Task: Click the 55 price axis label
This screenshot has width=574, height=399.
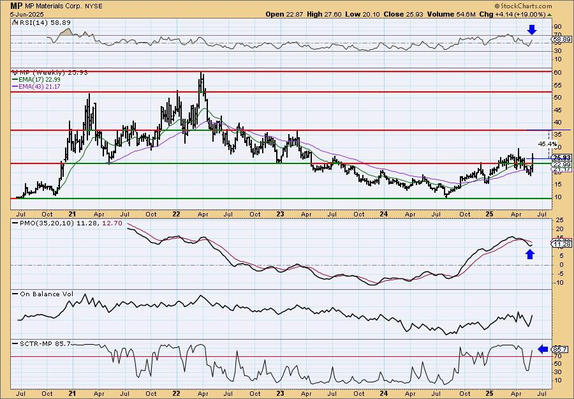Action: click(557, 85)
